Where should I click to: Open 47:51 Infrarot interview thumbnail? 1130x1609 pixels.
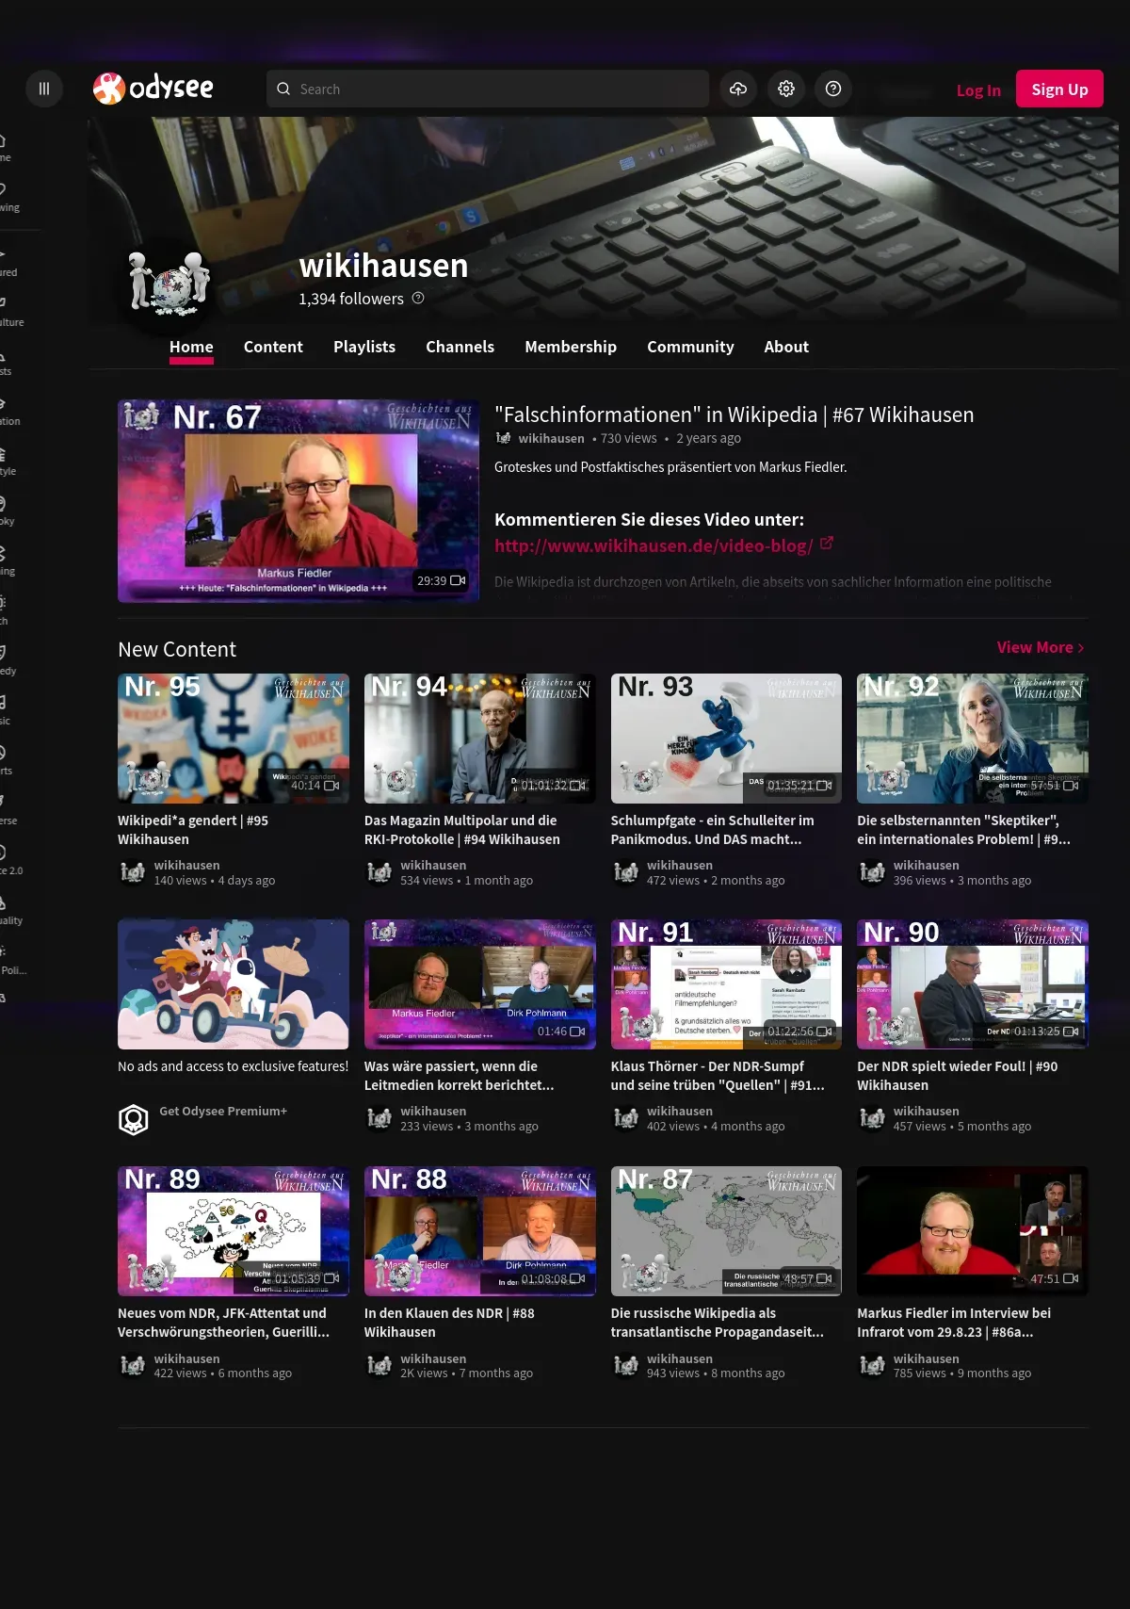(973, 1231)
